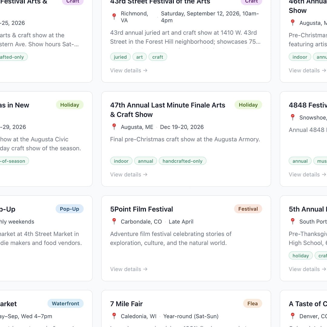Image resolution: width=327 pixels, height=327 pixels.
Task: Click the pin icon beside Carbondale, CO
Action: [x=114, y=221]
